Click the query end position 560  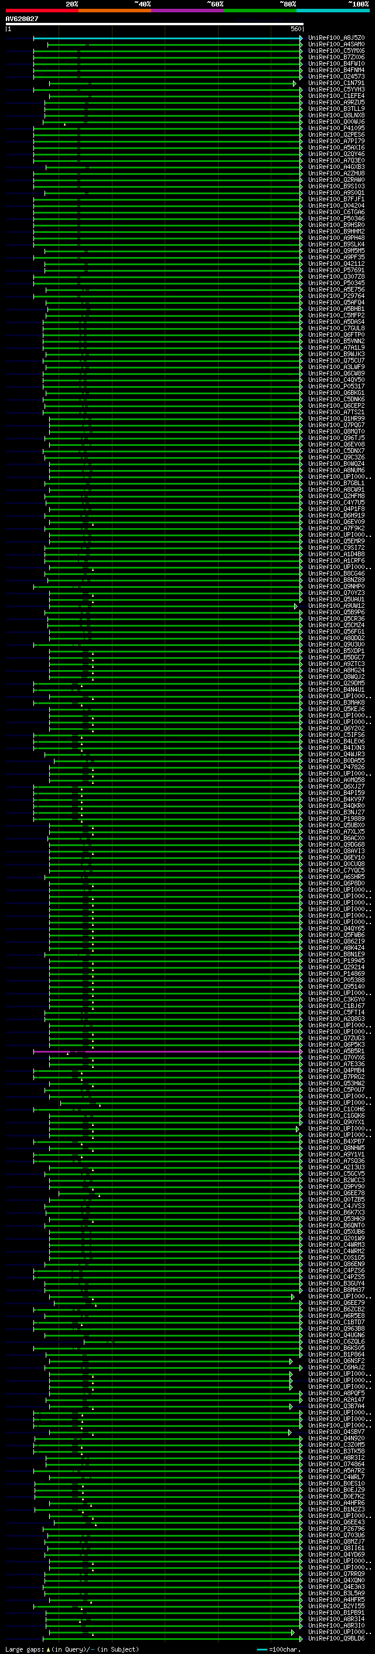tap(296, 29)
